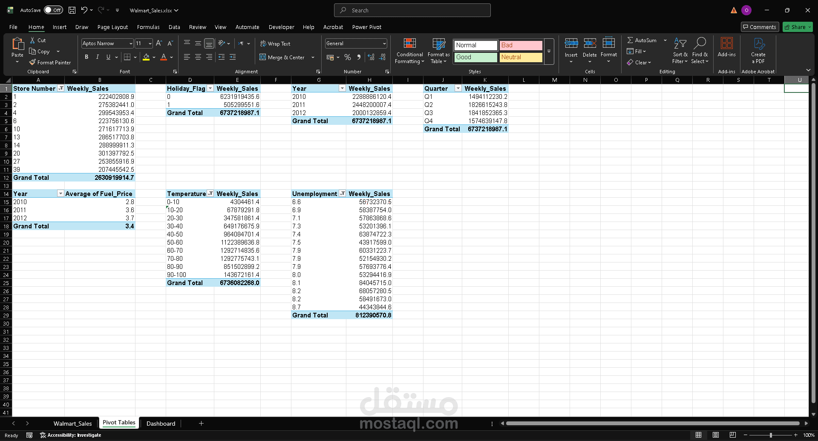The width and height of the screenshot is (818, 441).
Task: Click in the Search box
Action: pyautogui.click(x=412, y=10)
